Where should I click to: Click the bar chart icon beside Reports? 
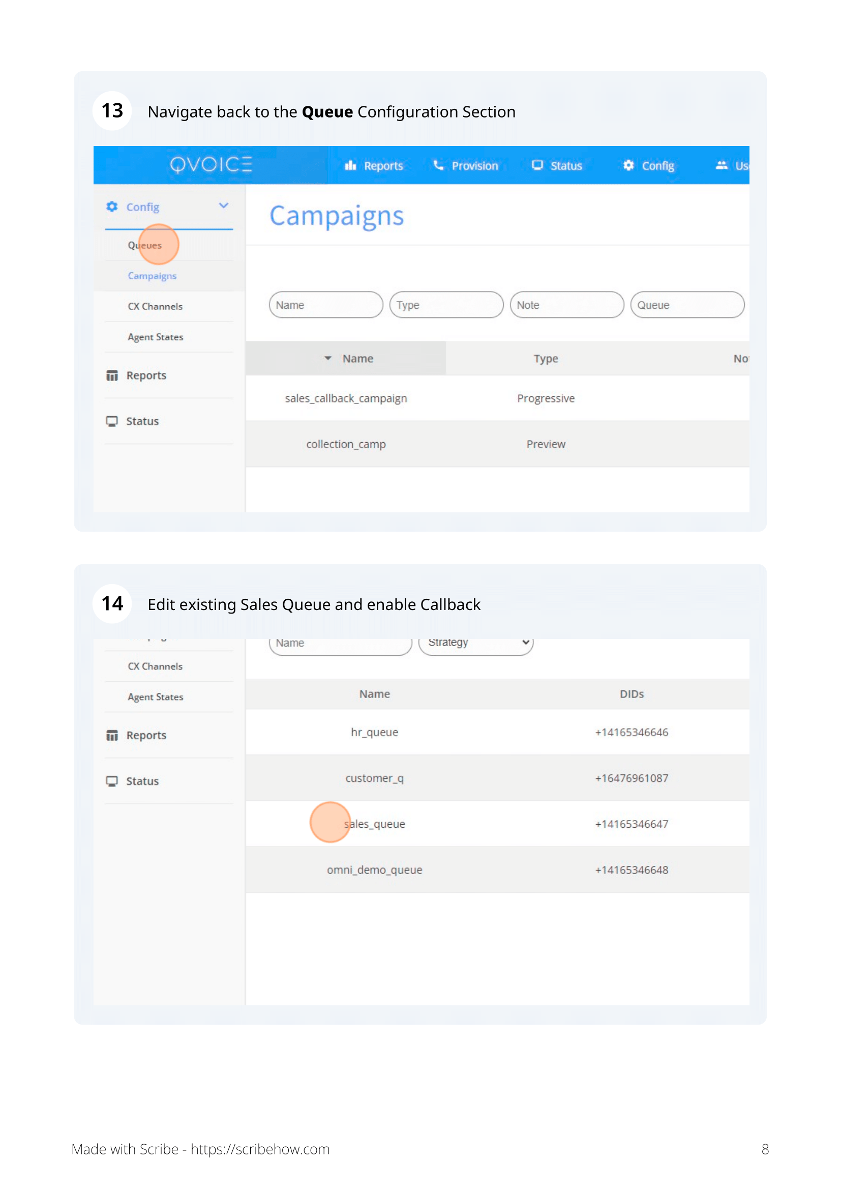pos(351,165)
